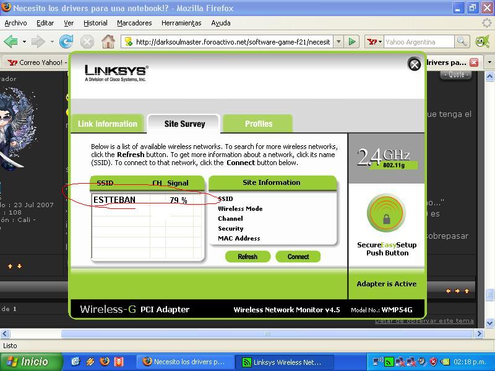Click the green Go arrow button
This screenshot has height=371, width=495.
pos(352,41)
